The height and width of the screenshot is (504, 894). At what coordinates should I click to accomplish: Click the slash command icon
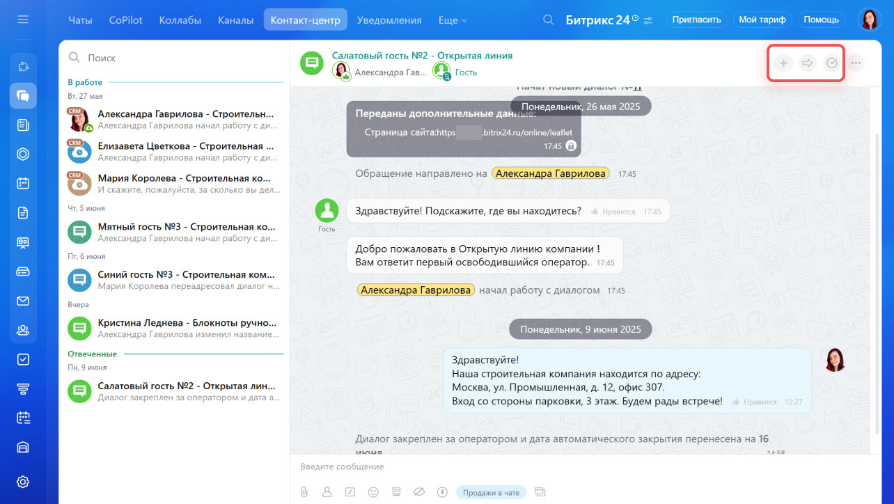click(350, 492)
